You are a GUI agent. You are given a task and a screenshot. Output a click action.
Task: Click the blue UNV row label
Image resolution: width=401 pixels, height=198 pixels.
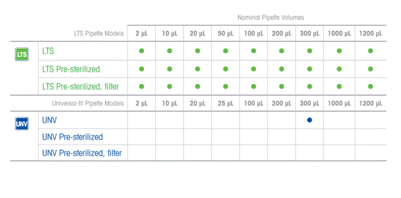49,120
